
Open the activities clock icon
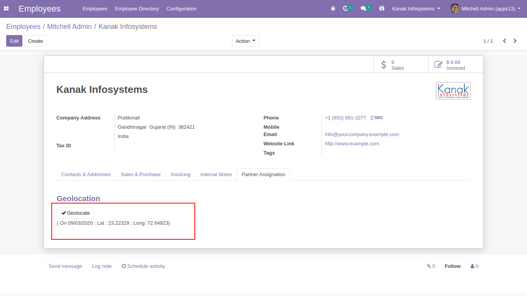coord(345,8)
